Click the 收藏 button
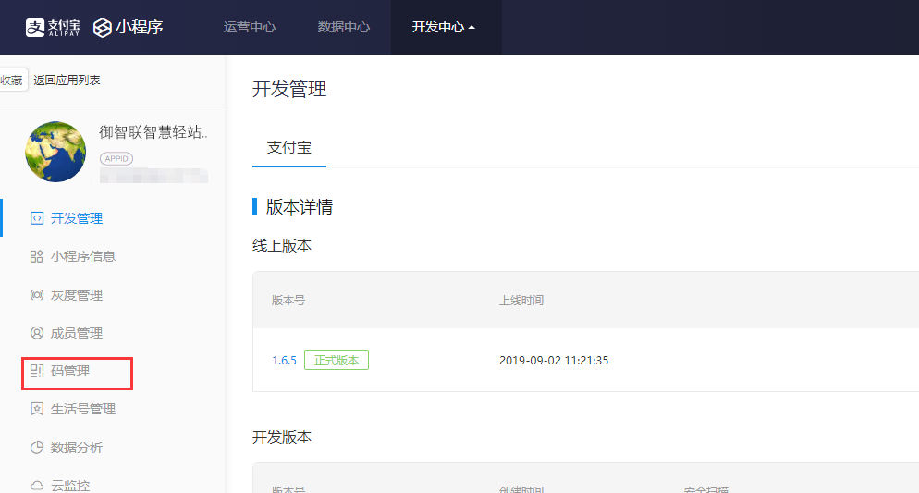This screenshot has width=919, height=493. coord(12,80)
